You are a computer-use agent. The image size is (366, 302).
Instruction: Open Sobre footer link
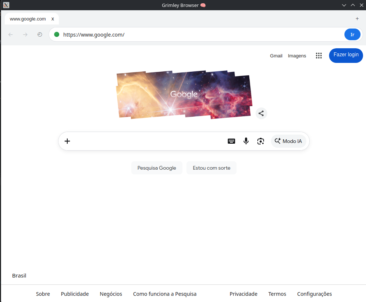pos(43,294)
